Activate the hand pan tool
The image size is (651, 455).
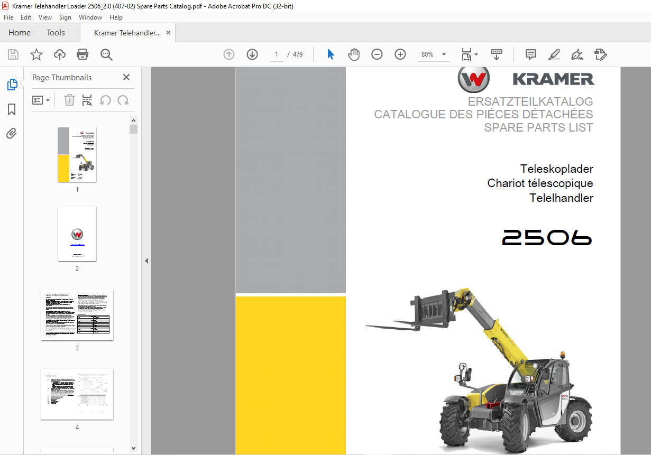tap(354, 54)
